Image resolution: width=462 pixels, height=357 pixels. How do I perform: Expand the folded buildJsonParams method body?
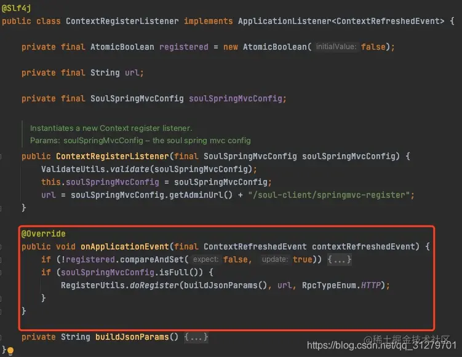196,337
